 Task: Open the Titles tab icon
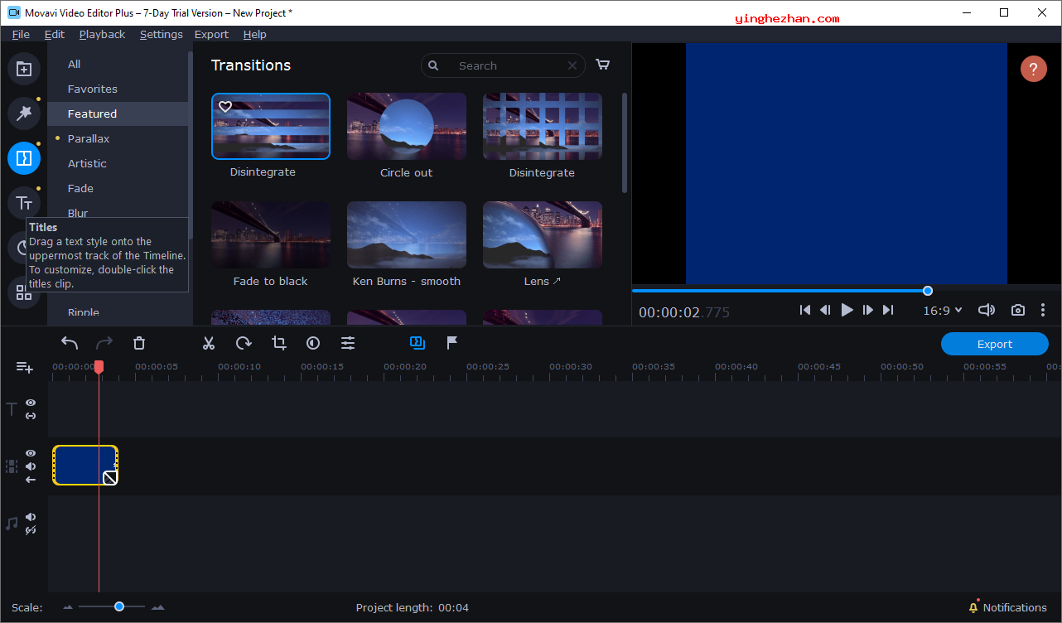point(24,203)
